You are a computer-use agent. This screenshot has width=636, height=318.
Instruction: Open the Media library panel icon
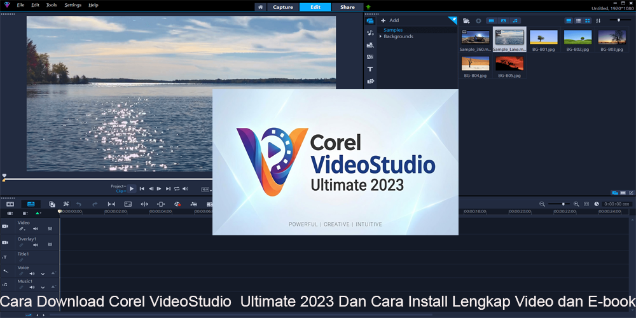[370, 21]
